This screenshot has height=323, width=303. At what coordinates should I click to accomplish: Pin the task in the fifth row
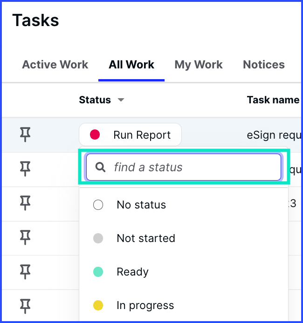pos(25,272)
